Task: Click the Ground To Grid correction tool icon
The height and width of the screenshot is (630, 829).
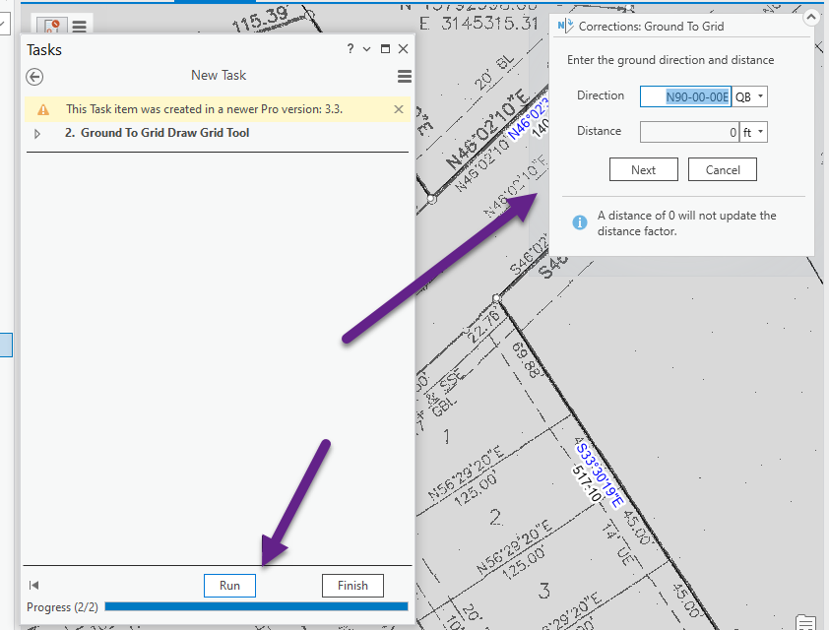Action: 563,27
